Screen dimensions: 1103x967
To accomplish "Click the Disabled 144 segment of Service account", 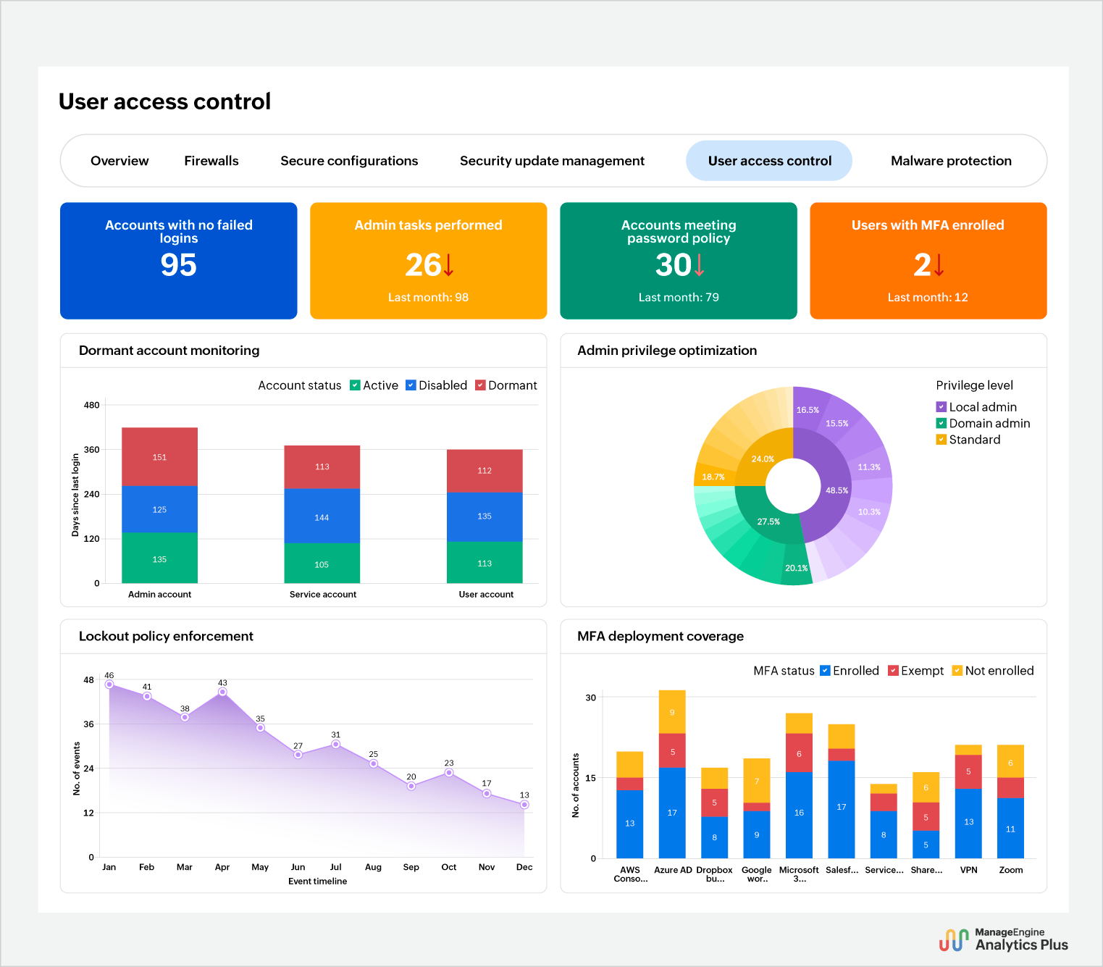I will point(322,516).
